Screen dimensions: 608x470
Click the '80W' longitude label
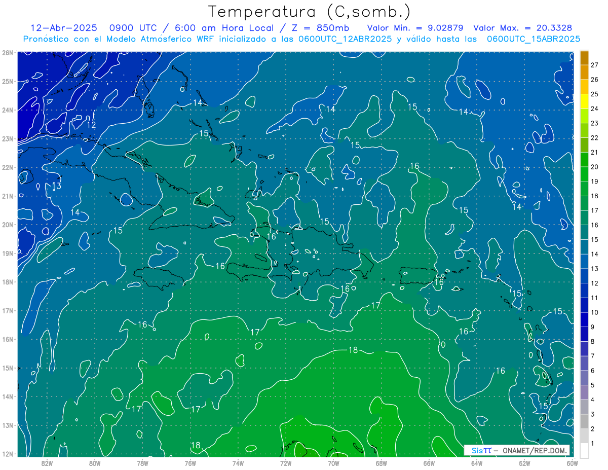[x=94, y=462]
